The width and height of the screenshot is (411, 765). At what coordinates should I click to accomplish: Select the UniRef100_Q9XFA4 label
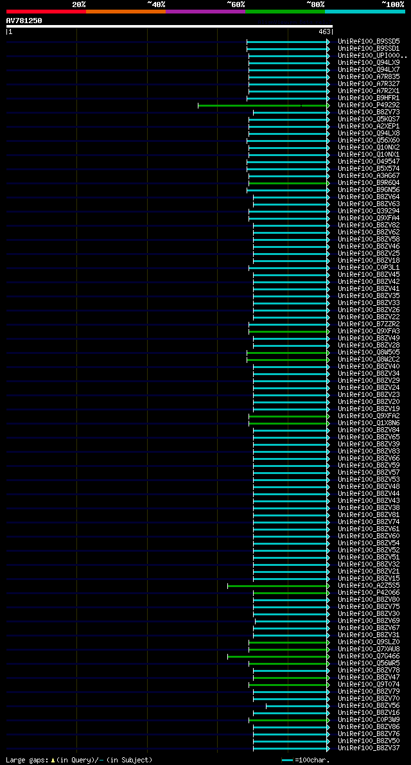coord(369,218)
